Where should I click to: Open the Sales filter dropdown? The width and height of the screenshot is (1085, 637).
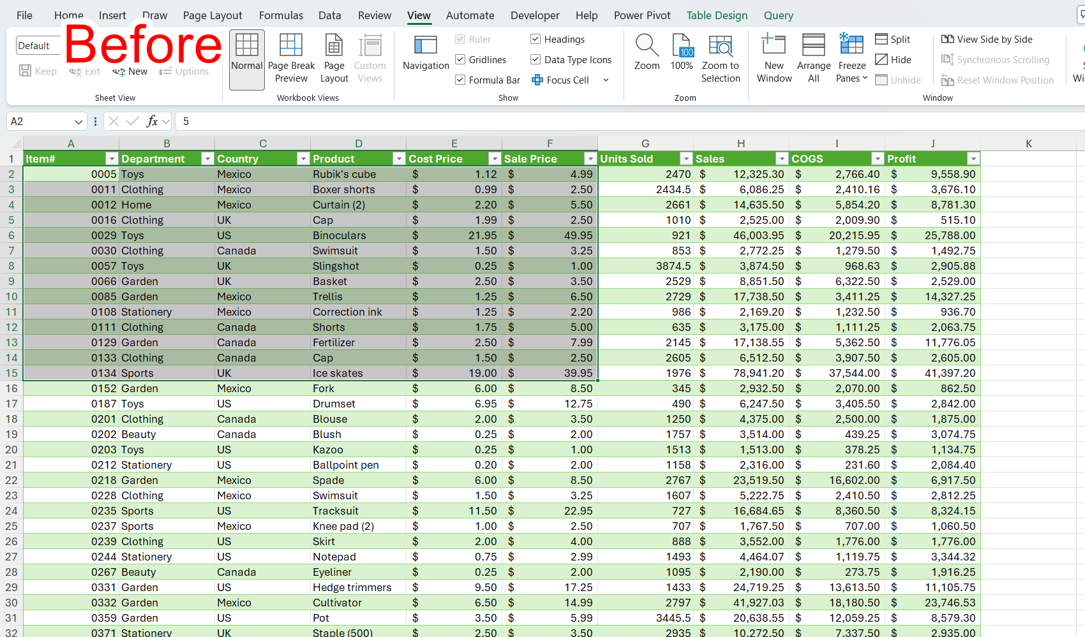(x=782, y=159)
